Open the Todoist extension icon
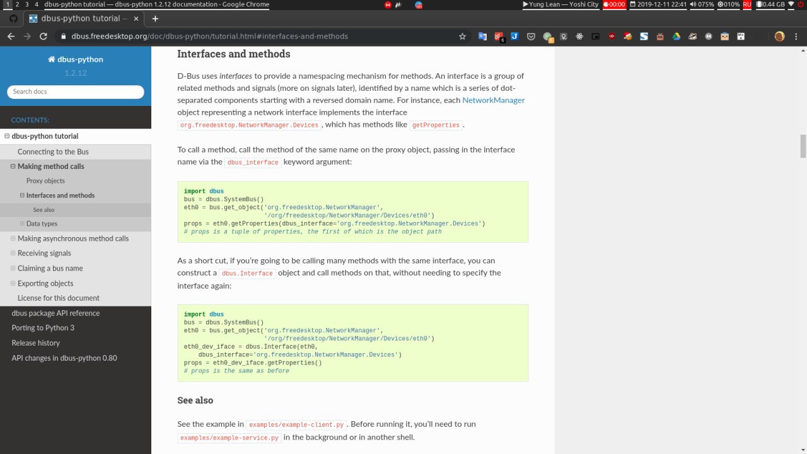The image size is (807, 454). point(499,37)
